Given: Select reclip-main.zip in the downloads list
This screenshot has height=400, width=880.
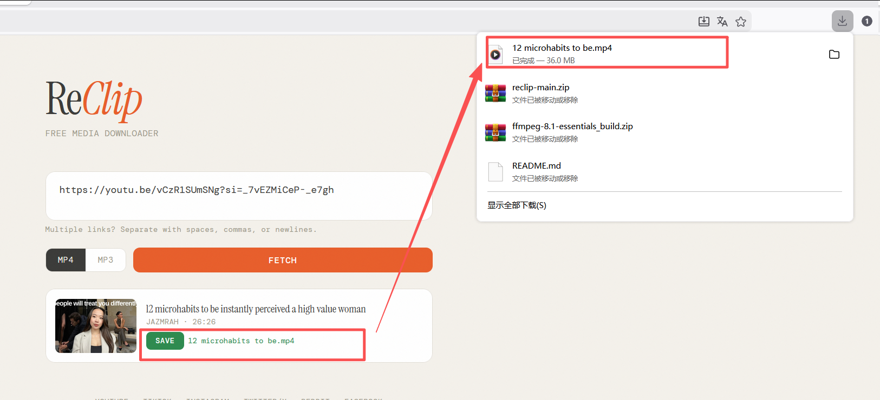Looking at the screenshot, I should point(664,93).
